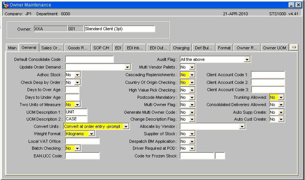
Task: Select the General tab
Action: tap(29, 47)
